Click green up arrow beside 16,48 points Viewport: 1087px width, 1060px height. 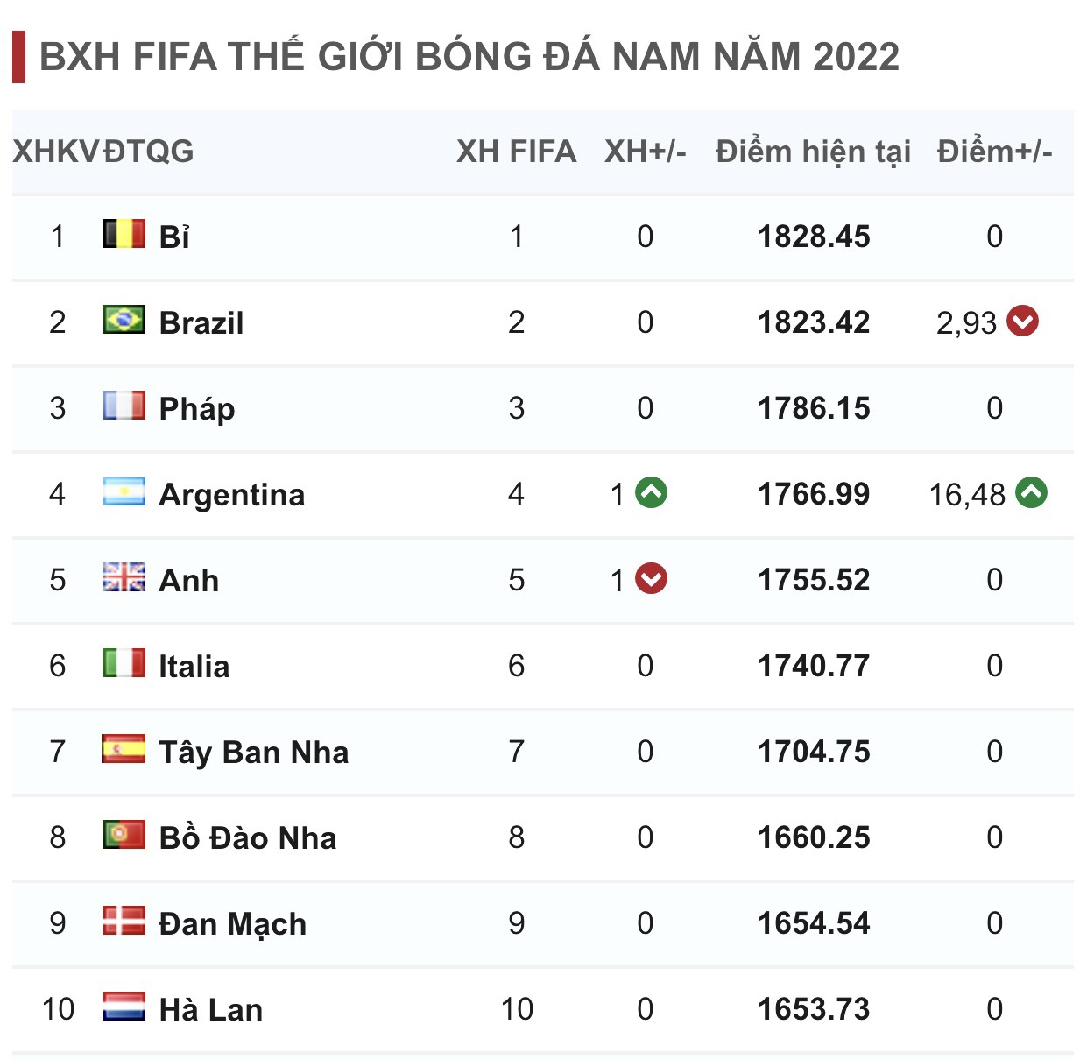point(1031,492)
